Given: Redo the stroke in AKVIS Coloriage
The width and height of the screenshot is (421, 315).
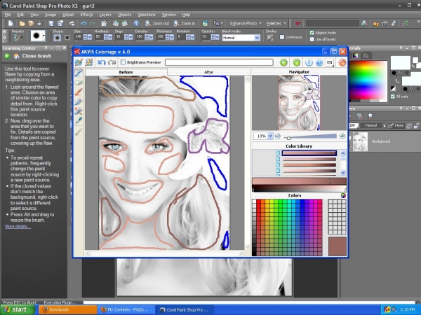Looking at the screenshot, I should click(112, 62).
